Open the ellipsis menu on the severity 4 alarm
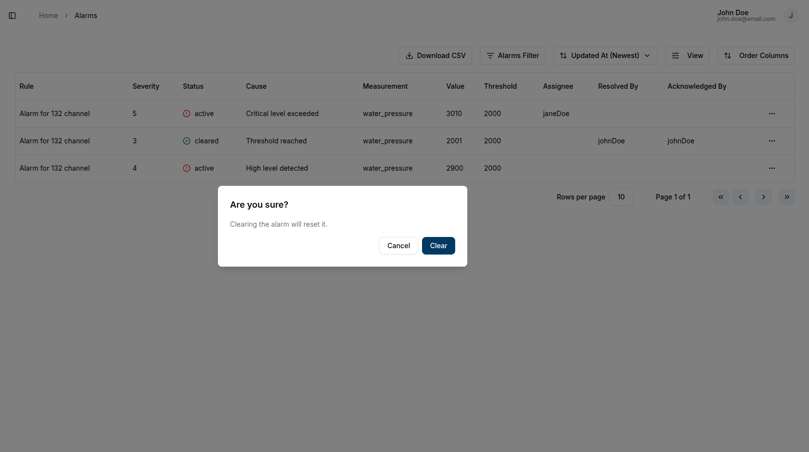 771,168
